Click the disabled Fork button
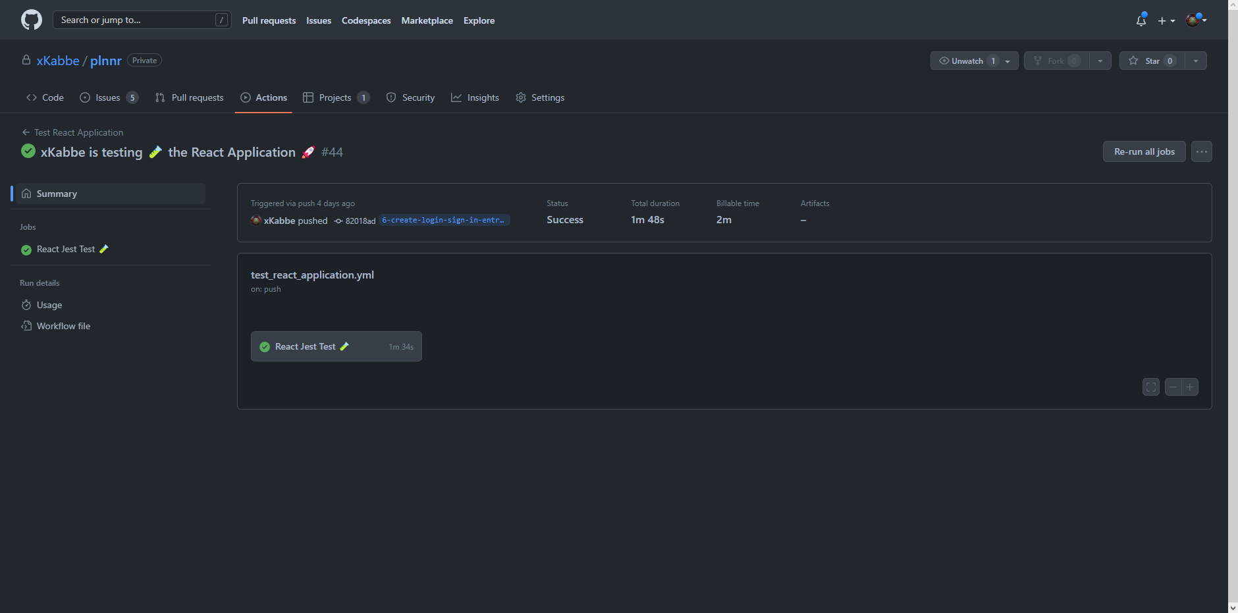Viewport: 1238px width, 613px height. [1056, 61]
